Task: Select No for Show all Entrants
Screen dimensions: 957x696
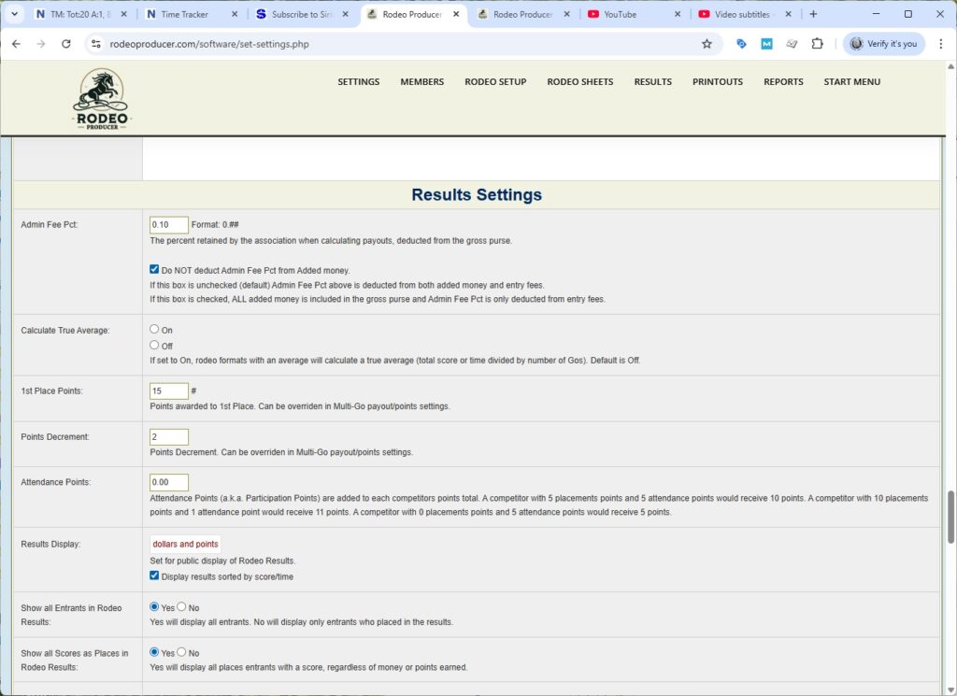Action: pos(182,607)
